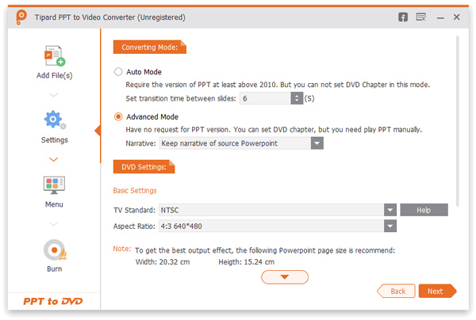Close the Tipard converter window

pyautogui.click(x=457, y=17)
